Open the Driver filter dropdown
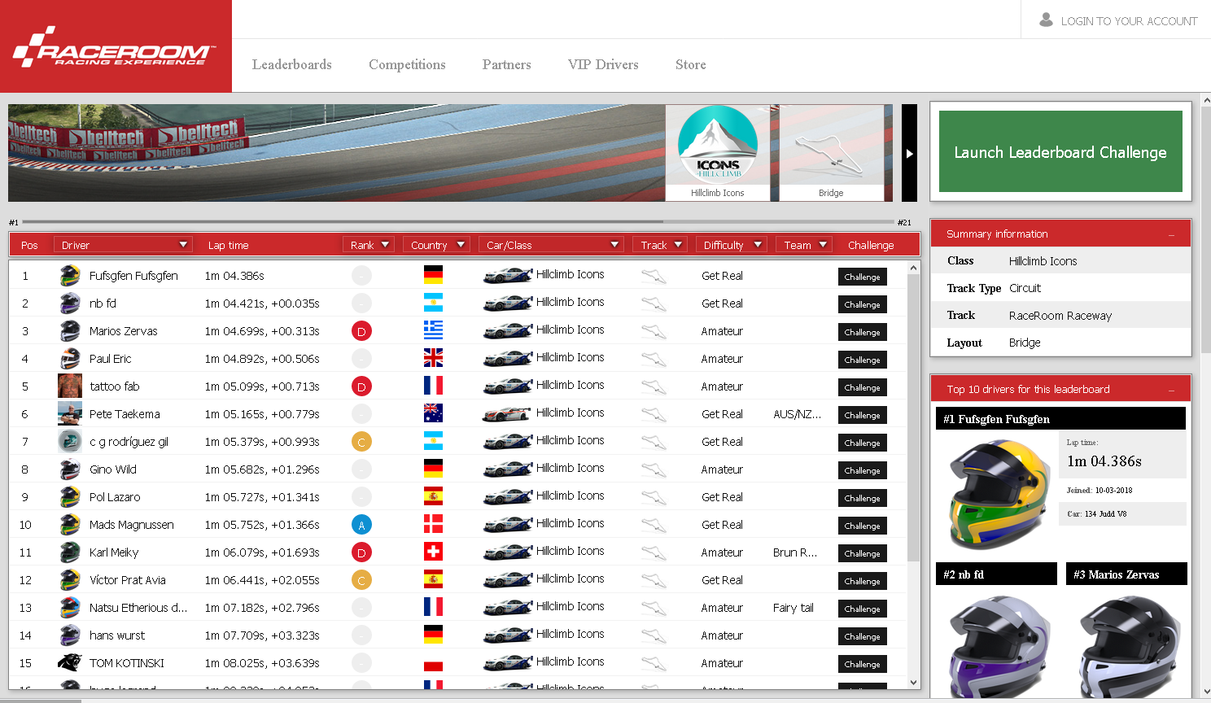This screenshot has width=1211, height=703. point(123,245)
